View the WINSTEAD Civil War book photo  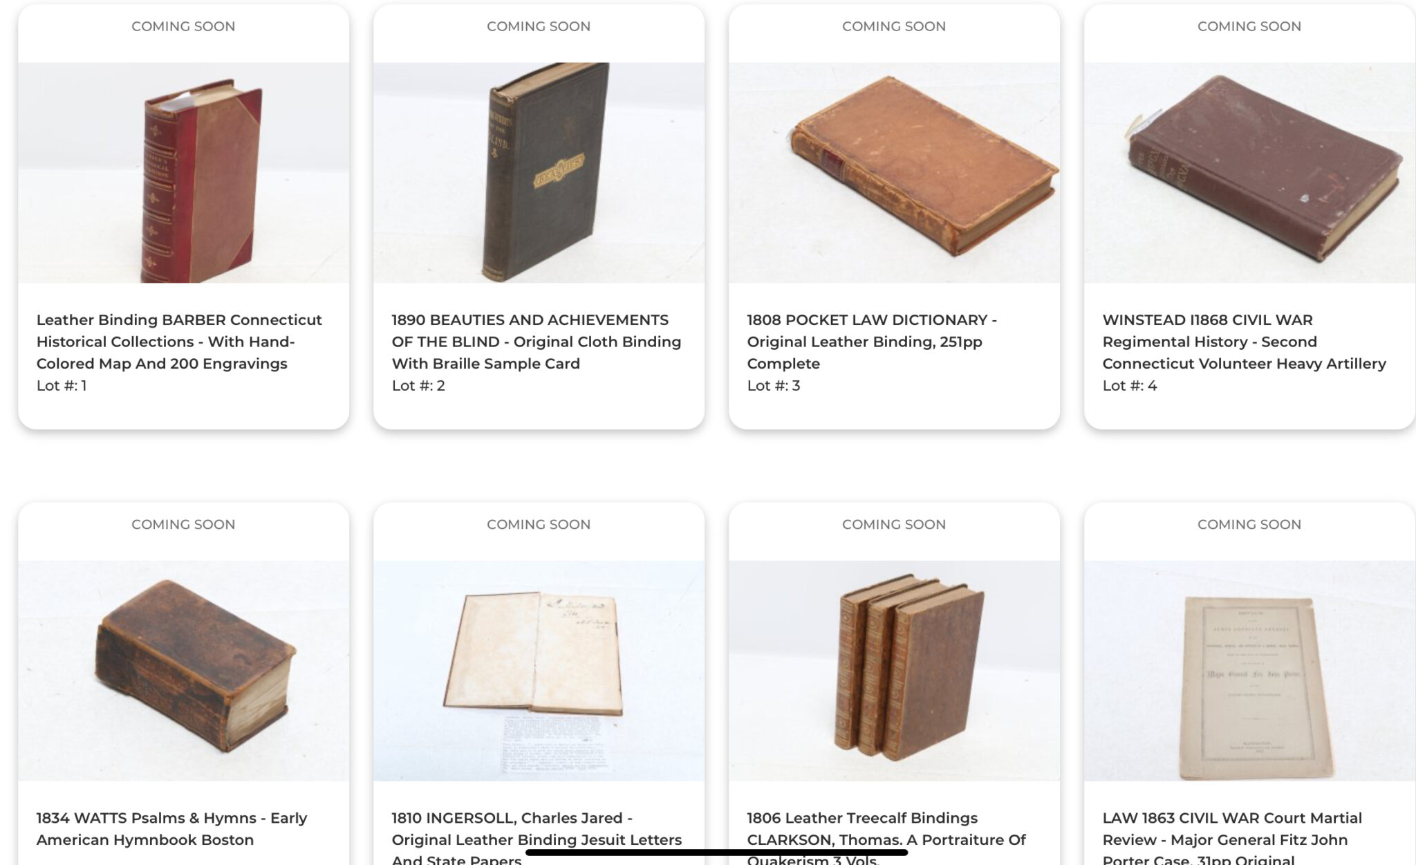tap(1249, 172)
